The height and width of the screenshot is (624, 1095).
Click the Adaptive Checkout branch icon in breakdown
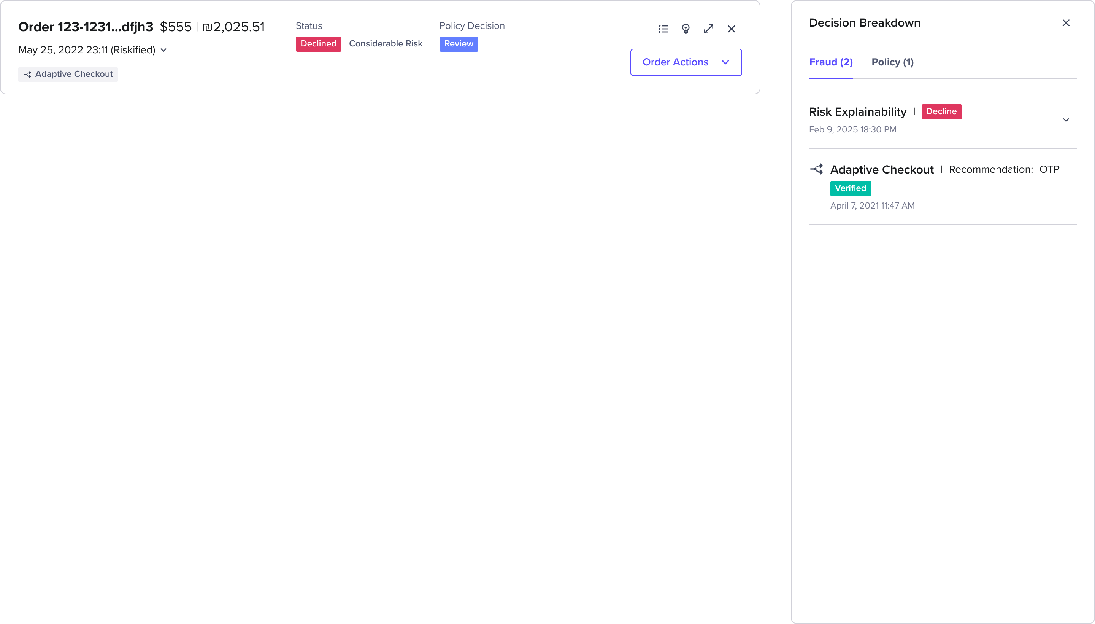(817, 169)
